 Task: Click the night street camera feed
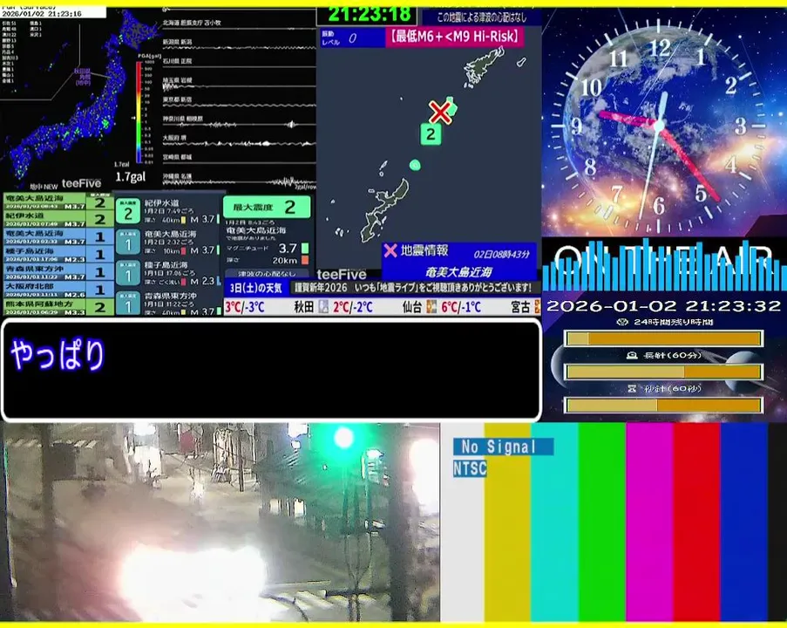(x=220, y=522)
